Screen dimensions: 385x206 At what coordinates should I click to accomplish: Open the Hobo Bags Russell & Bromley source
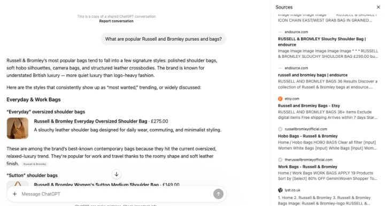click(307, 136)
